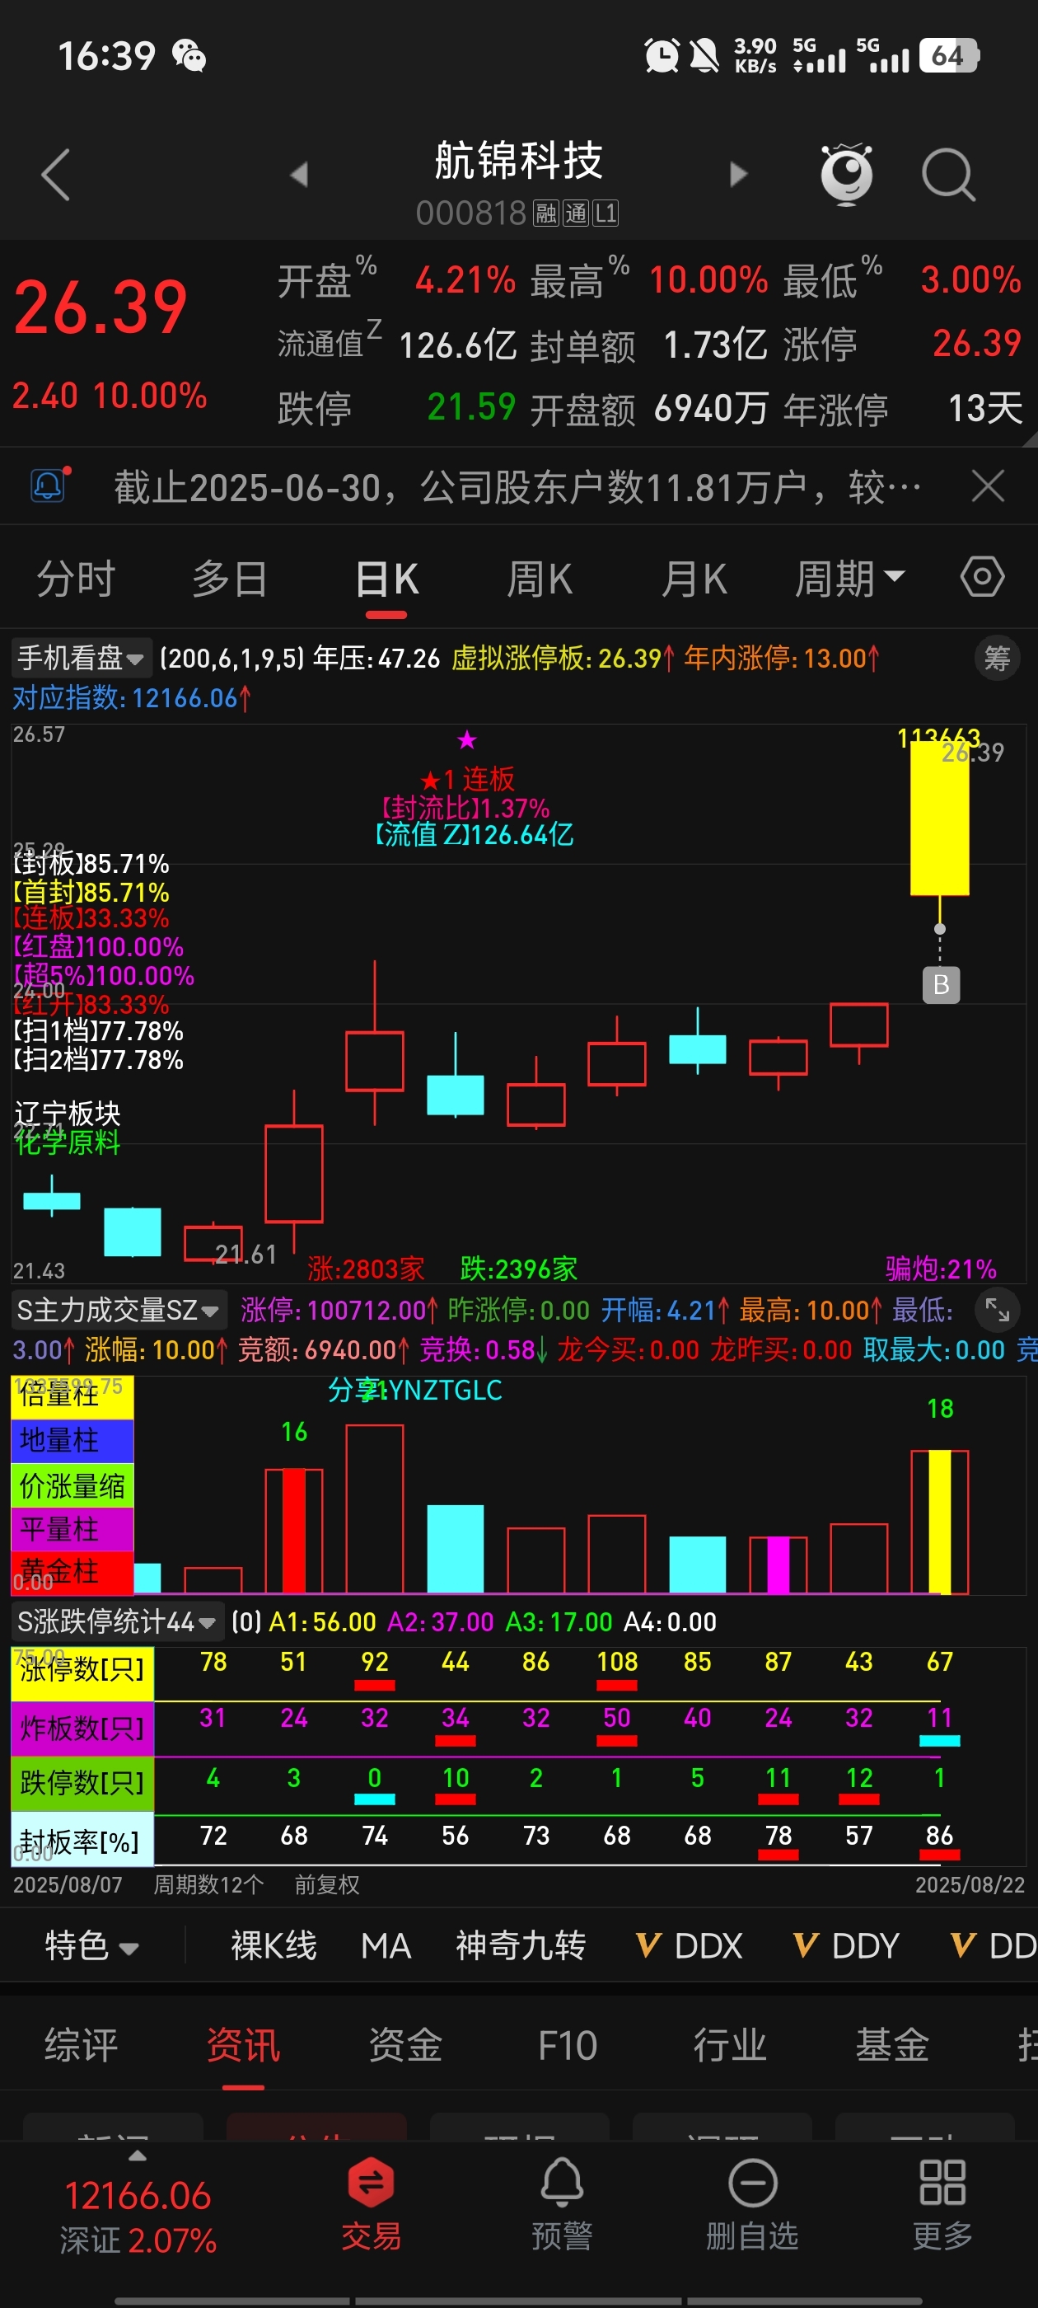1038x2308 pixels.
Task: Tap the 融 margin trading badge
Action: tap(545, 213)
